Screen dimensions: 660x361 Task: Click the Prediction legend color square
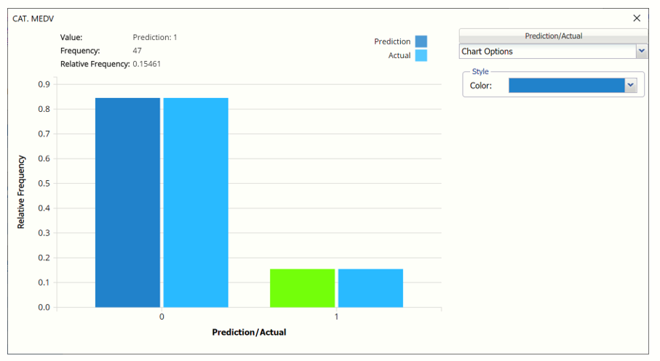point(421,41)
